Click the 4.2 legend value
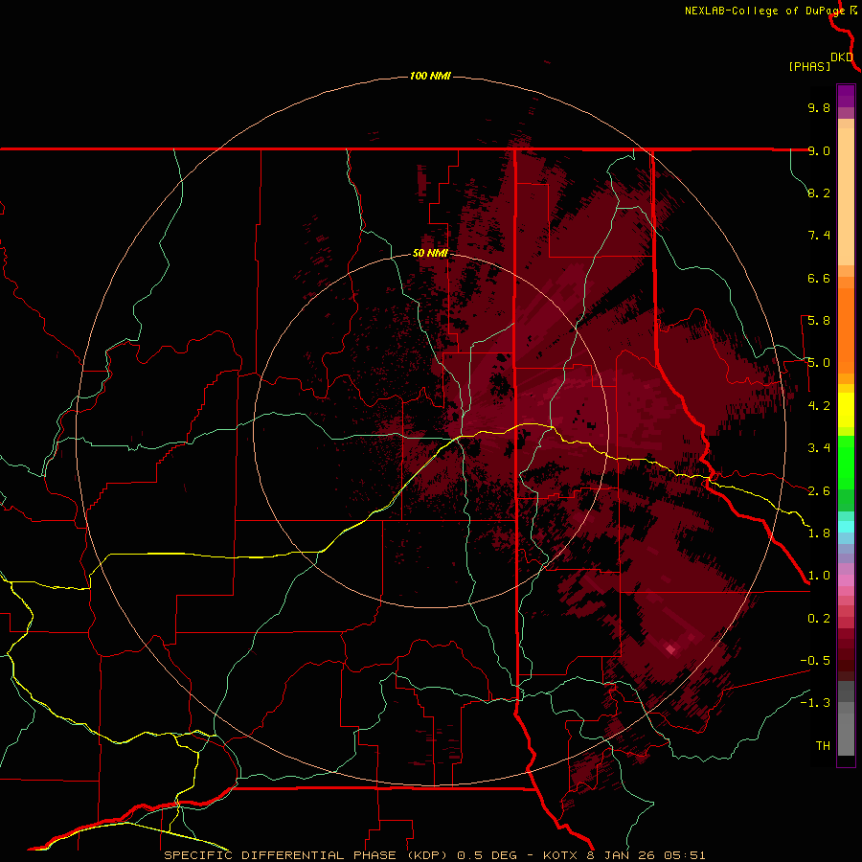This screenshot has height=862, width=862. pyautogui.click(x=819, y=406)
